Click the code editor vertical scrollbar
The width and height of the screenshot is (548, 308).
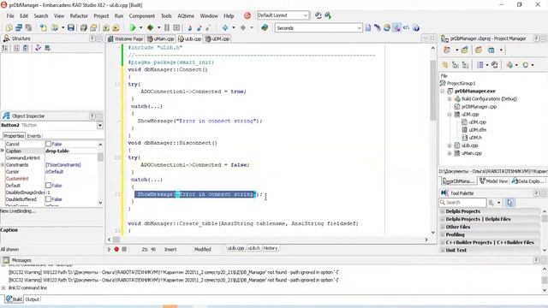pos(433,139)
